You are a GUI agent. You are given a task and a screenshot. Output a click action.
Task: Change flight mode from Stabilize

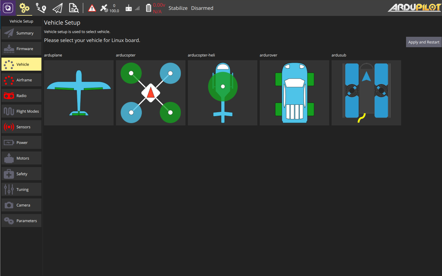[178, 8]
